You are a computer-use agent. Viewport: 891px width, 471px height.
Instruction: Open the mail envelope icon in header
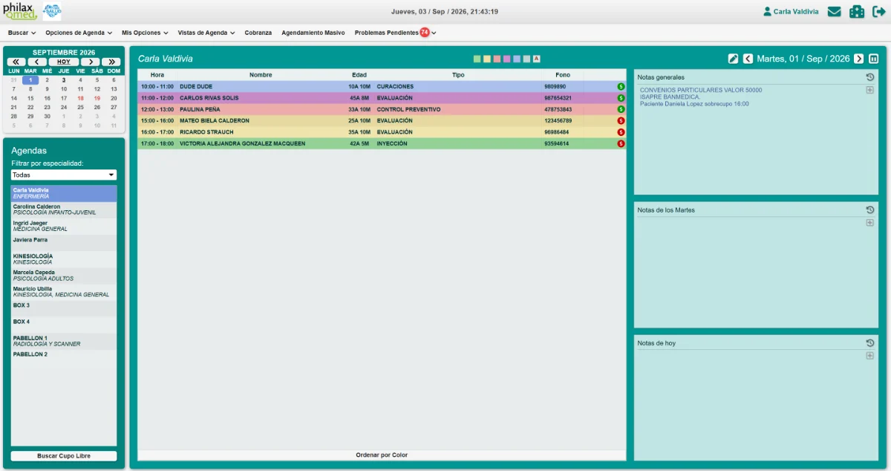(835, 12)
